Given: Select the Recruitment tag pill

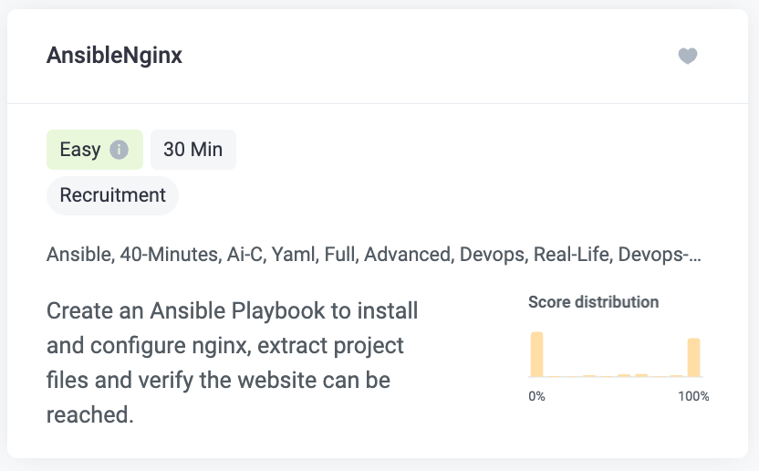Looking at the screenshot, I should 113,195.
